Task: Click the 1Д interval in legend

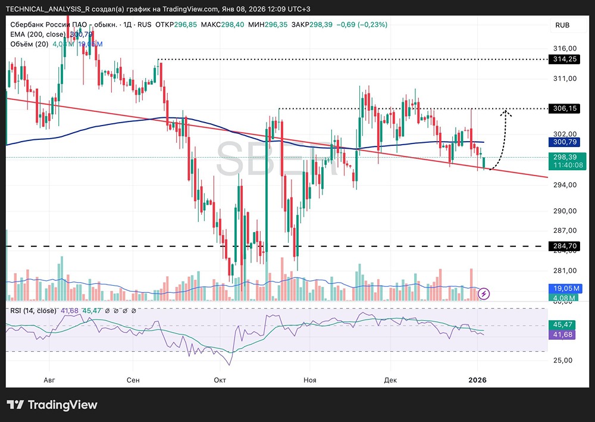Action: click(x=127, y=24)
